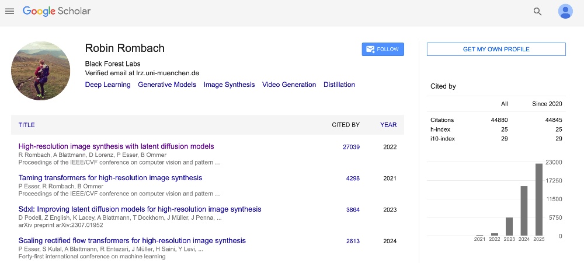The height and width of the screenshot is (263, 584).
Task: Select the Video Generation topic link
Action: (289, 85)
